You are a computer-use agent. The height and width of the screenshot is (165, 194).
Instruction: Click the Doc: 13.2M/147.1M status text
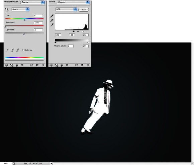[33, 163]
